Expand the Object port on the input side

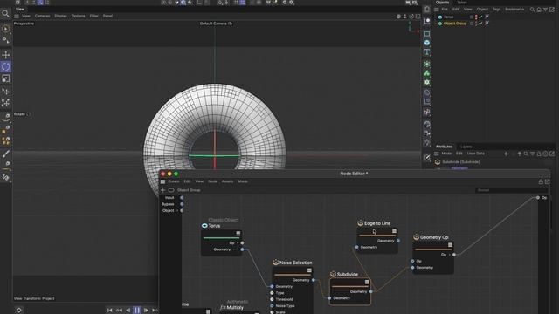(x=177, y=211)
